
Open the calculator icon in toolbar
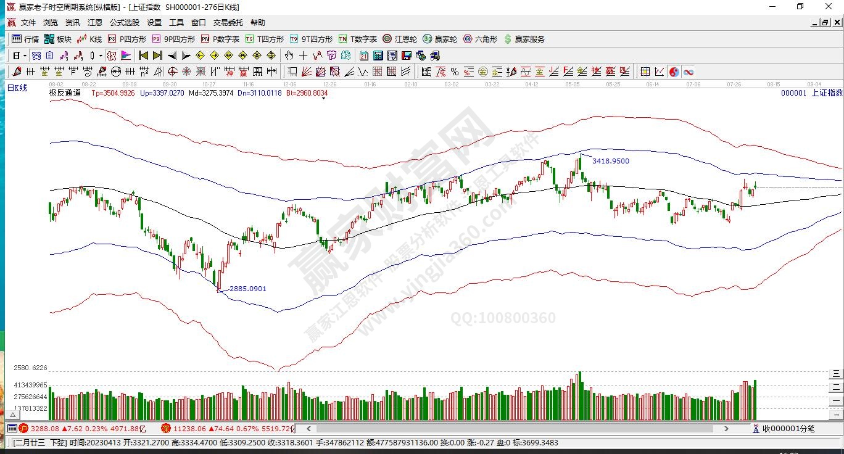(x=378, y=56)
